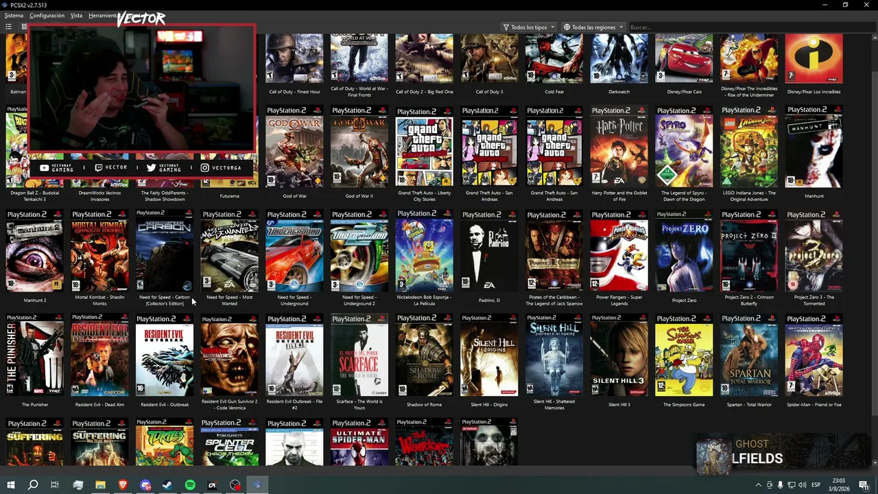Open the Sistema menu
Viewport: 878px width, 494px height.
click(x=14, y=15)
